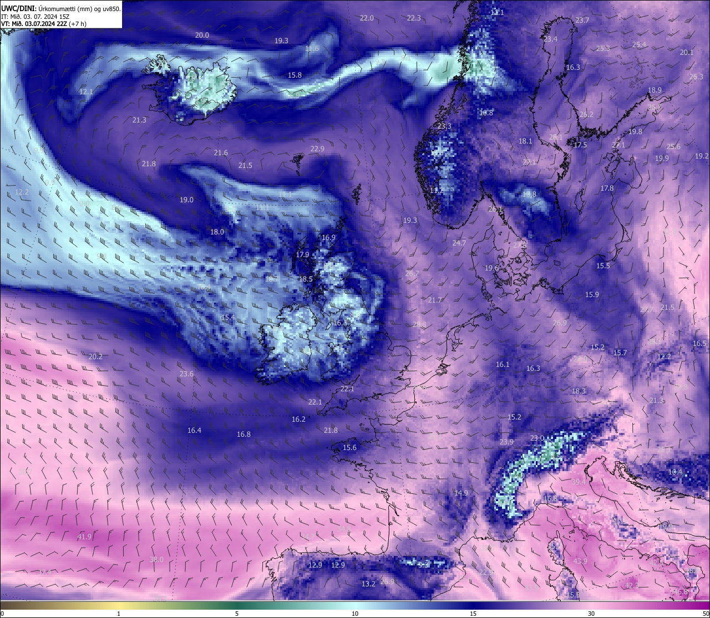Click the value 17.9 west of Scotland
The height and width of the screenshot is (618, 710).
coord(302,254)
